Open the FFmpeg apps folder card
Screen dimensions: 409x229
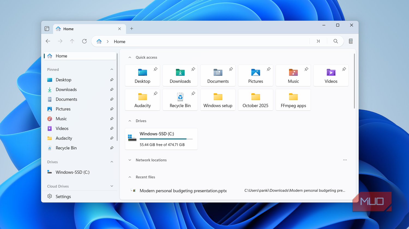pos(293,100)
